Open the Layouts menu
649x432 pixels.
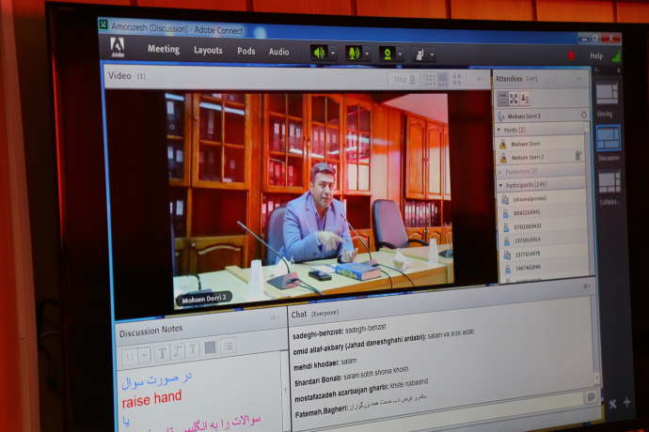click(208, 51)
